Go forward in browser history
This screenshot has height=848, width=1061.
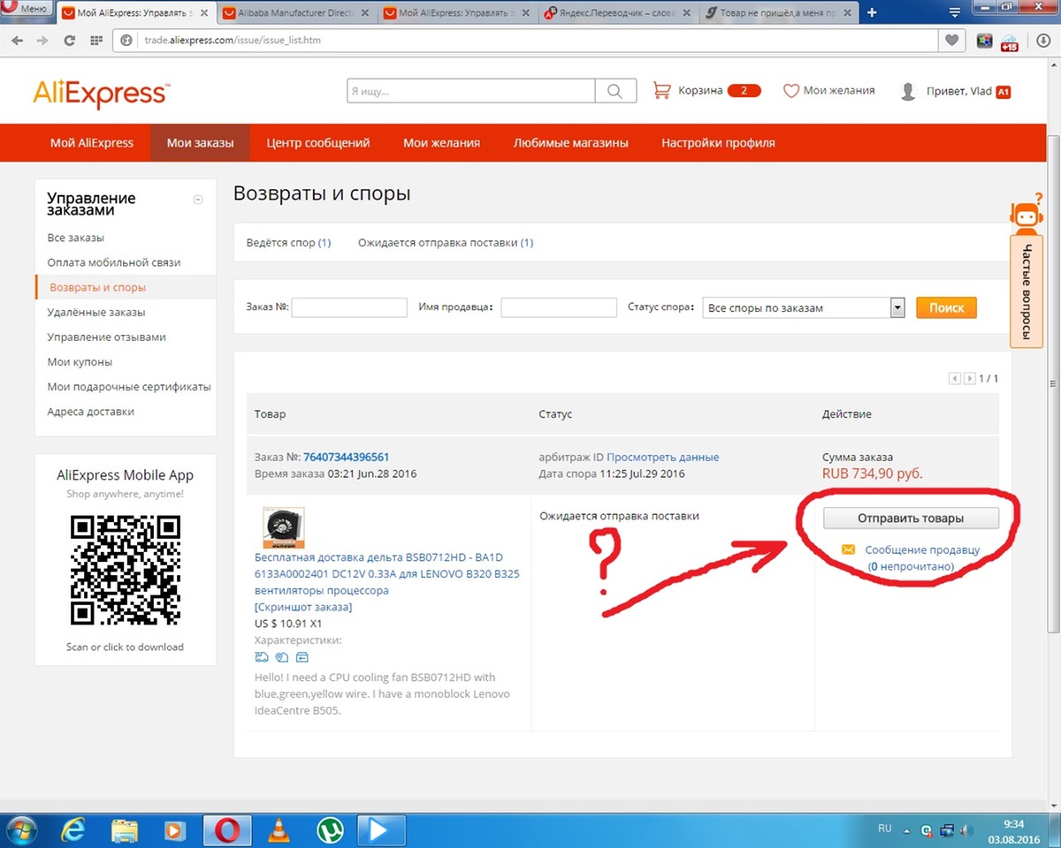point(42,41)
